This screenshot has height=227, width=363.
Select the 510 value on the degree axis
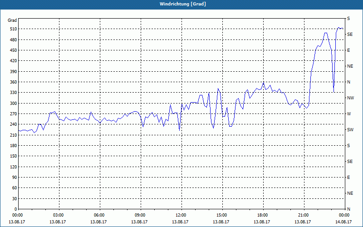pyautogui.click(x=13, y=29)
